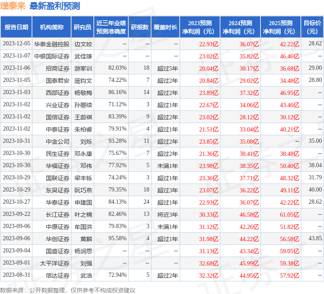Select the 覆盖时长 column header

click(x=165, y=27)
